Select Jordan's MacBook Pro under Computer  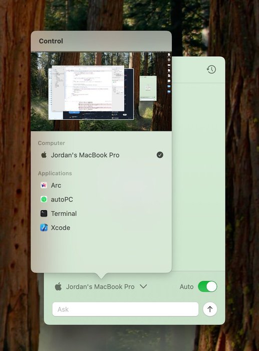(x=101, y=155)
